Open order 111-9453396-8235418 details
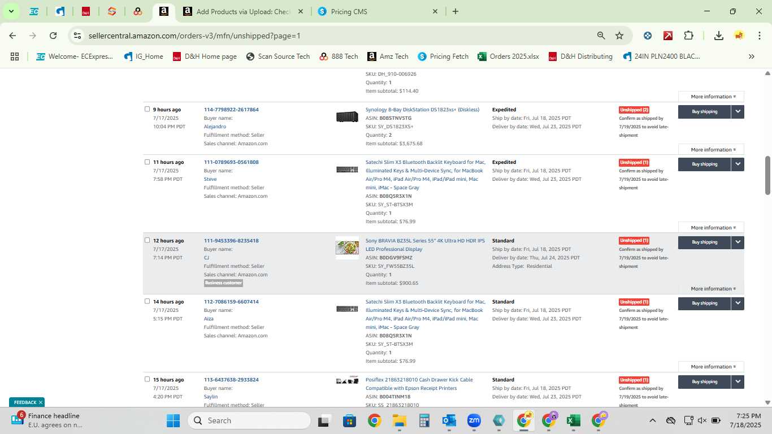Viewport: 772px width, 434px height. click(x=231, y=241)
